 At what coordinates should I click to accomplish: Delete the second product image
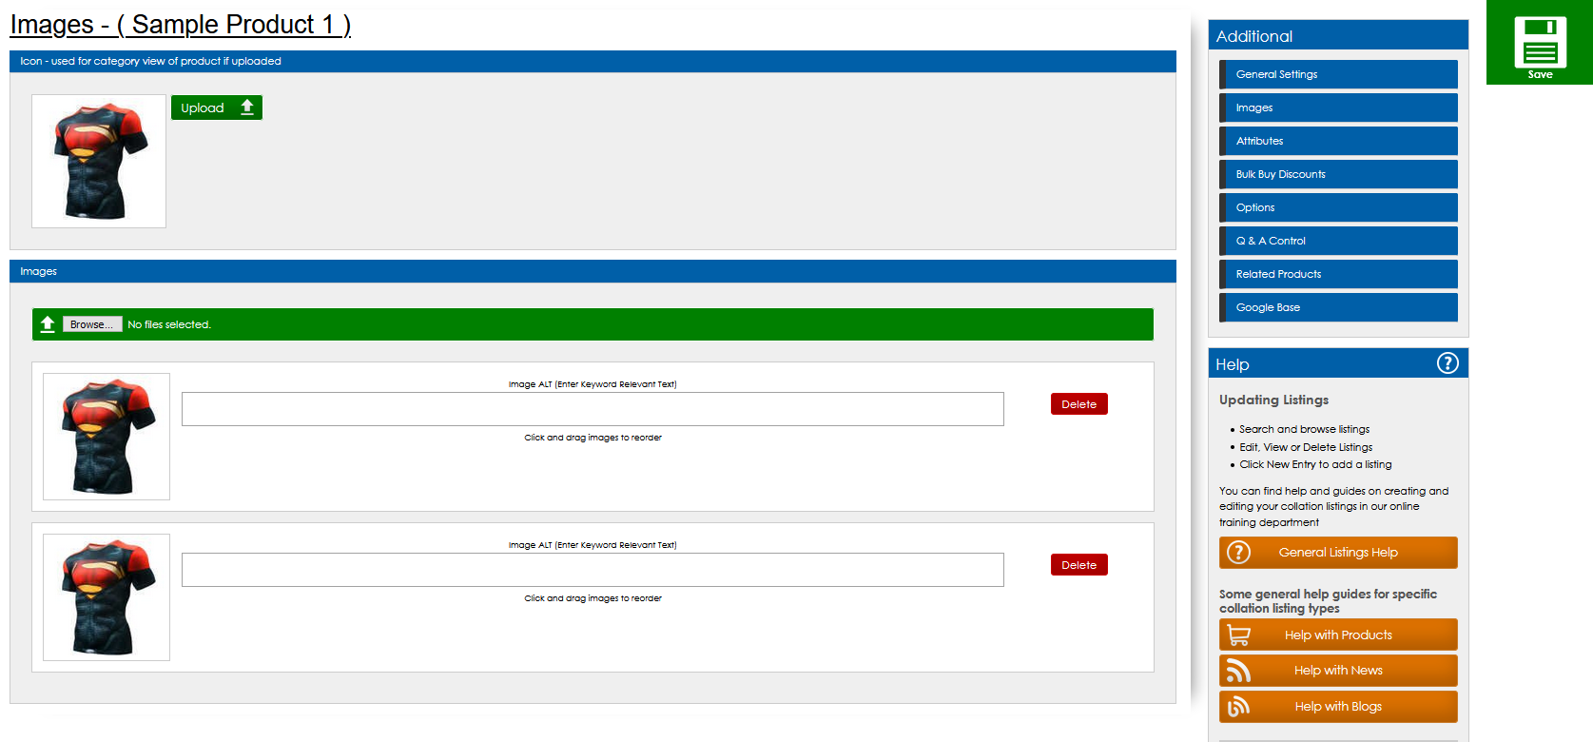tap(1078, 565)
